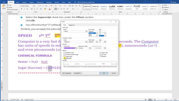Click the Increase Font Size icon
The height and width of the screenshot is (101, 179).
tap(40, 6)
